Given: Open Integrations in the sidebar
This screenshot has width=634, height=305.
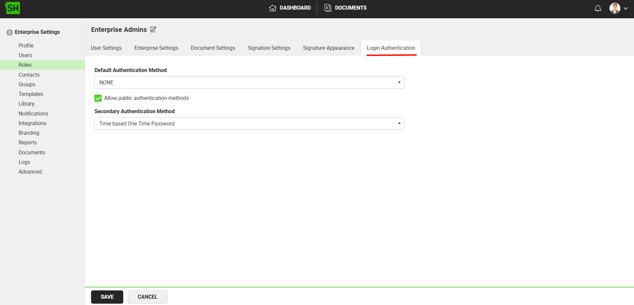Looking at the screenshot, I should tap(32, 123).
